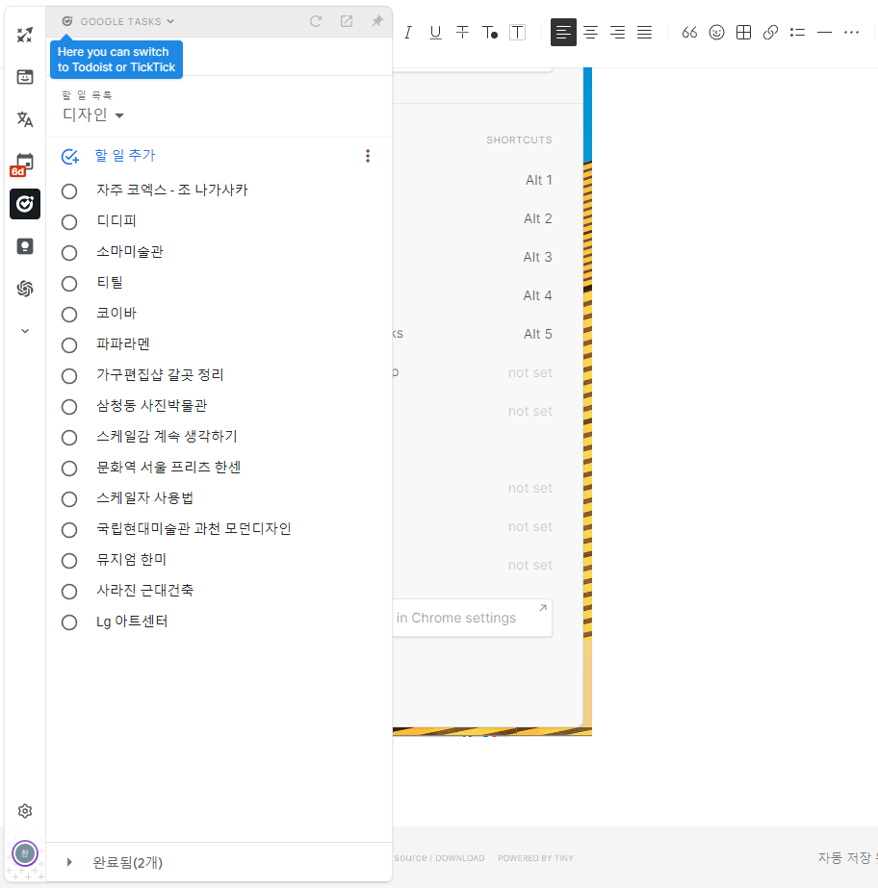Viewport: 878px width, 888px height.
Task: Mark 가구편집샵 갈곳 정리 complete
Action: [69, 376]
